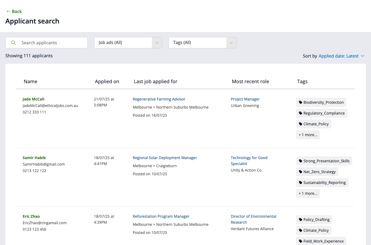Click the Project Manager recent role link

tap(245, 99)
